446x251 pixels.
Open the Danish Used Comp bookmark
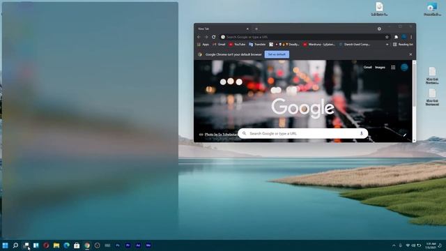[355, 45]
